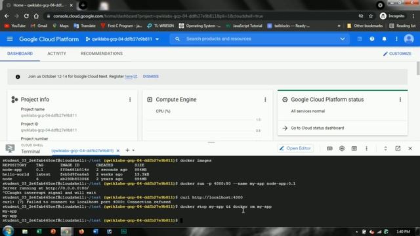The height and width of the screenshot is (236, 420).
Task: Click the Cloud Shell activate icon in header
Action: 360,39
